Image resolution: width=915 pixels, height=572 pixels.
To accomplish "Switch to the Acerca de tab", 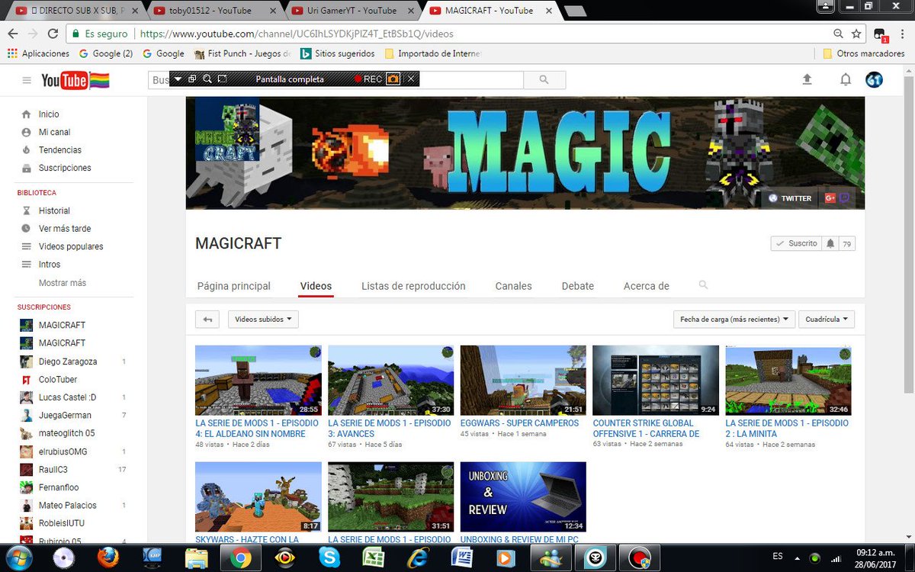I will click(x=647, y=286).
